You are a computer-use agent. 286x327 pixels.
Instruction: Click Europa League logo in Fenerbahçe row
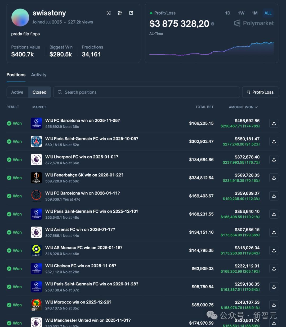coord(36,178)
